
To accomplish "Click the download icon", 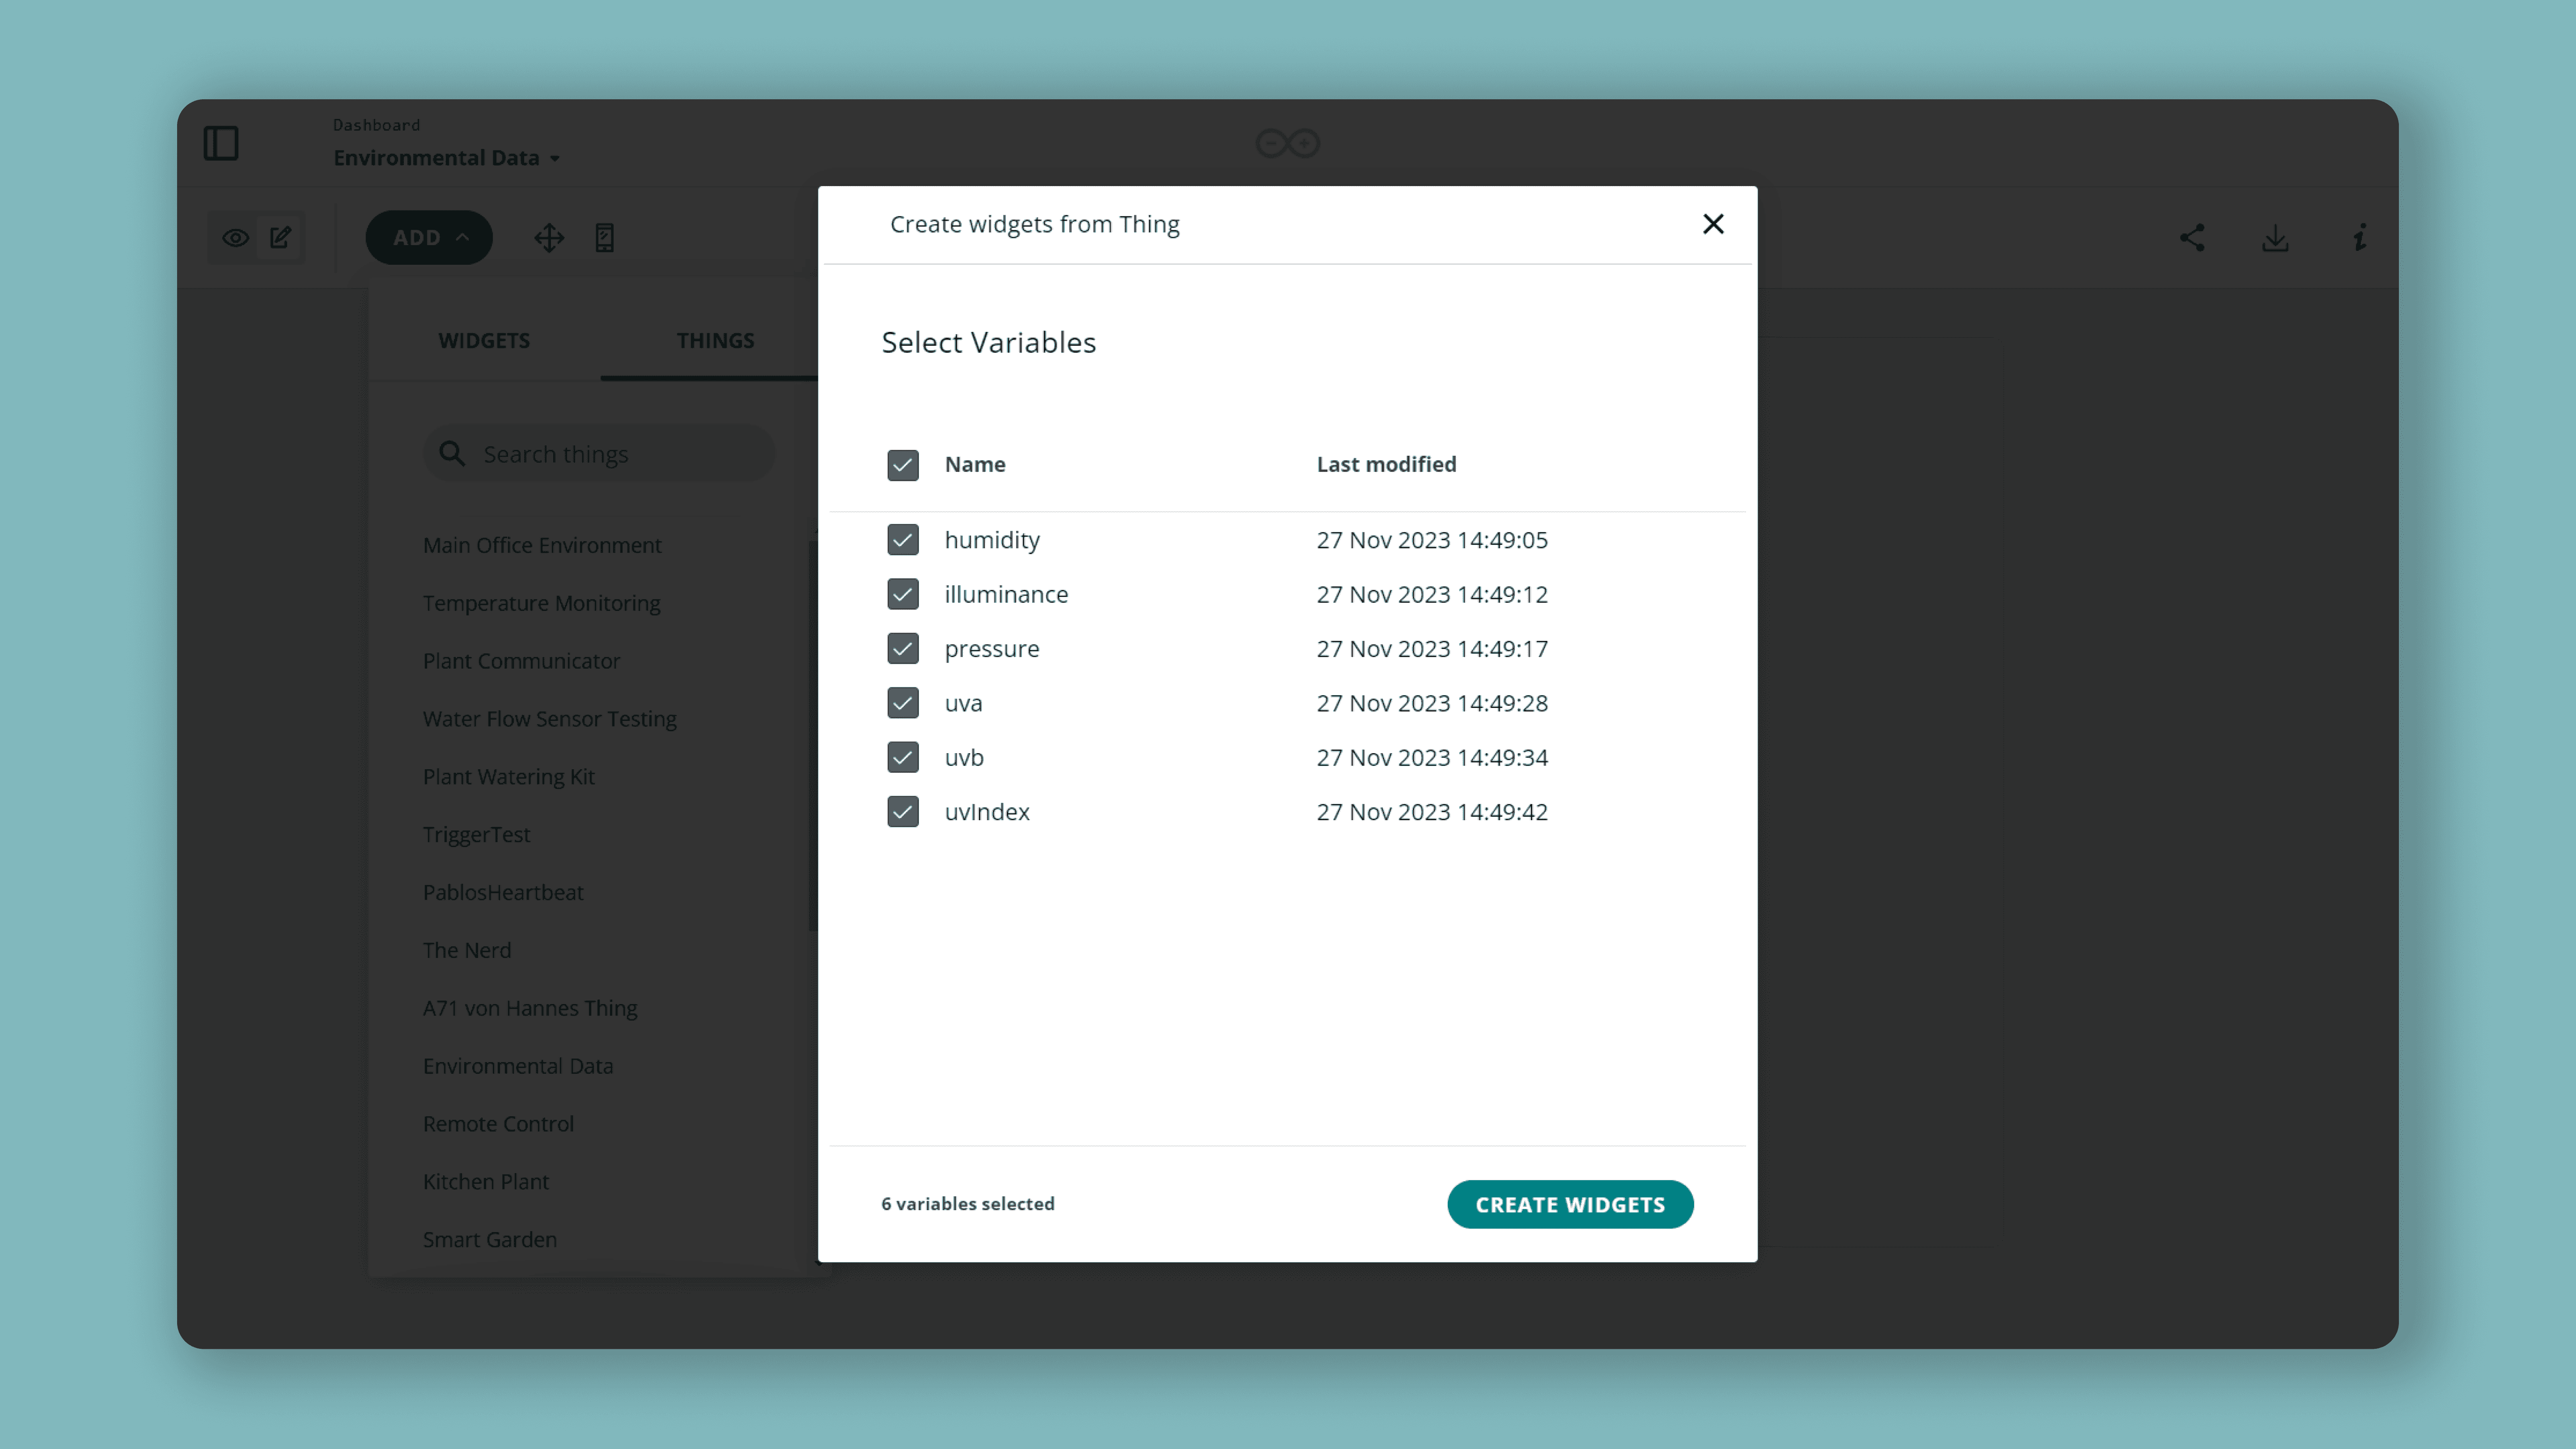I will point(2275,238).
